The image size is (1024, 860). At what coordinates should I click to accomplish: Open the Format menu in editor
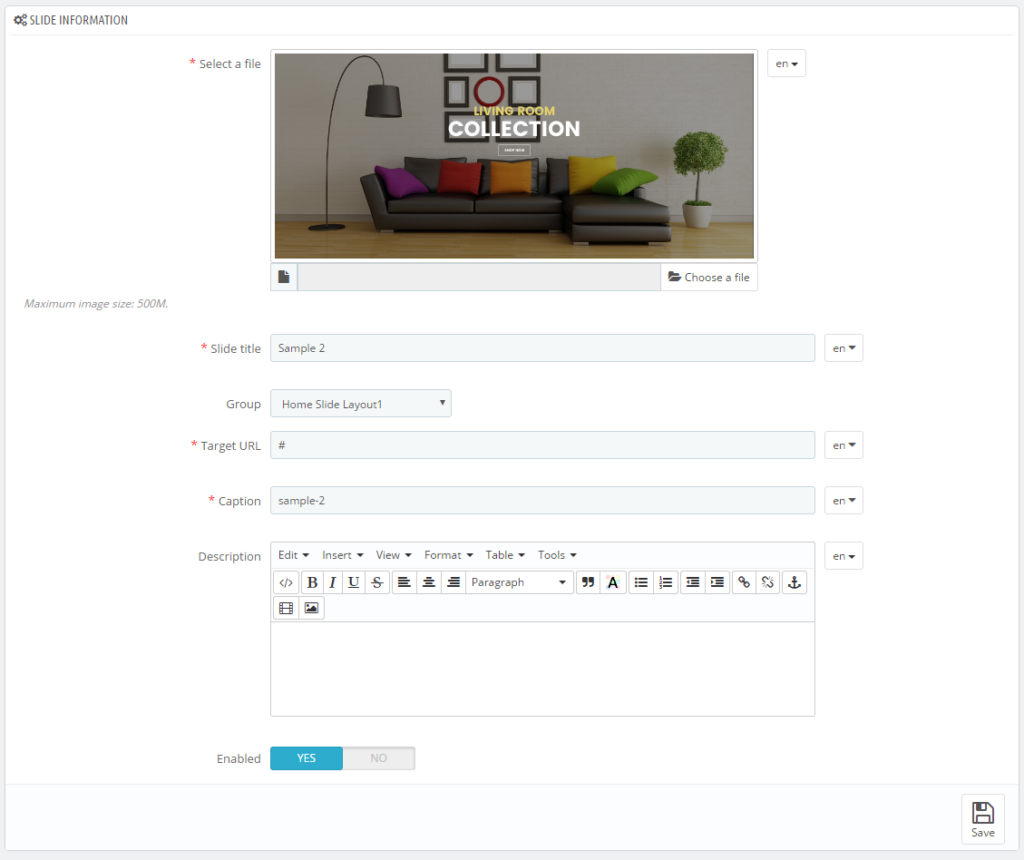pos(448,555)
